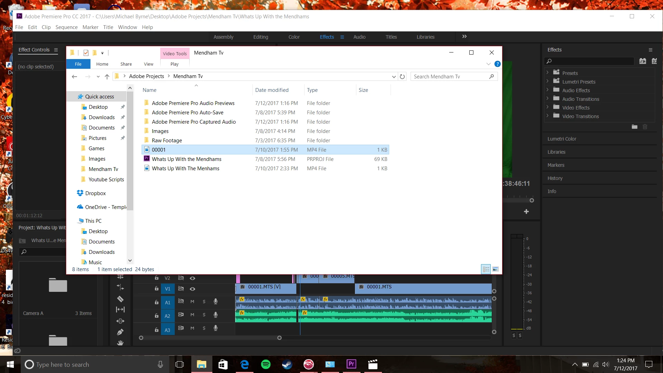Select the Pen tool in timeline toolbox

120,332
